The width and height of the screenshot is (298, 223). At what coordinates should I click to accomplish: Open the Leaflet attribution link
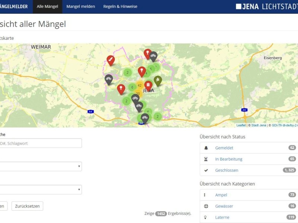[x=241, y=125]
